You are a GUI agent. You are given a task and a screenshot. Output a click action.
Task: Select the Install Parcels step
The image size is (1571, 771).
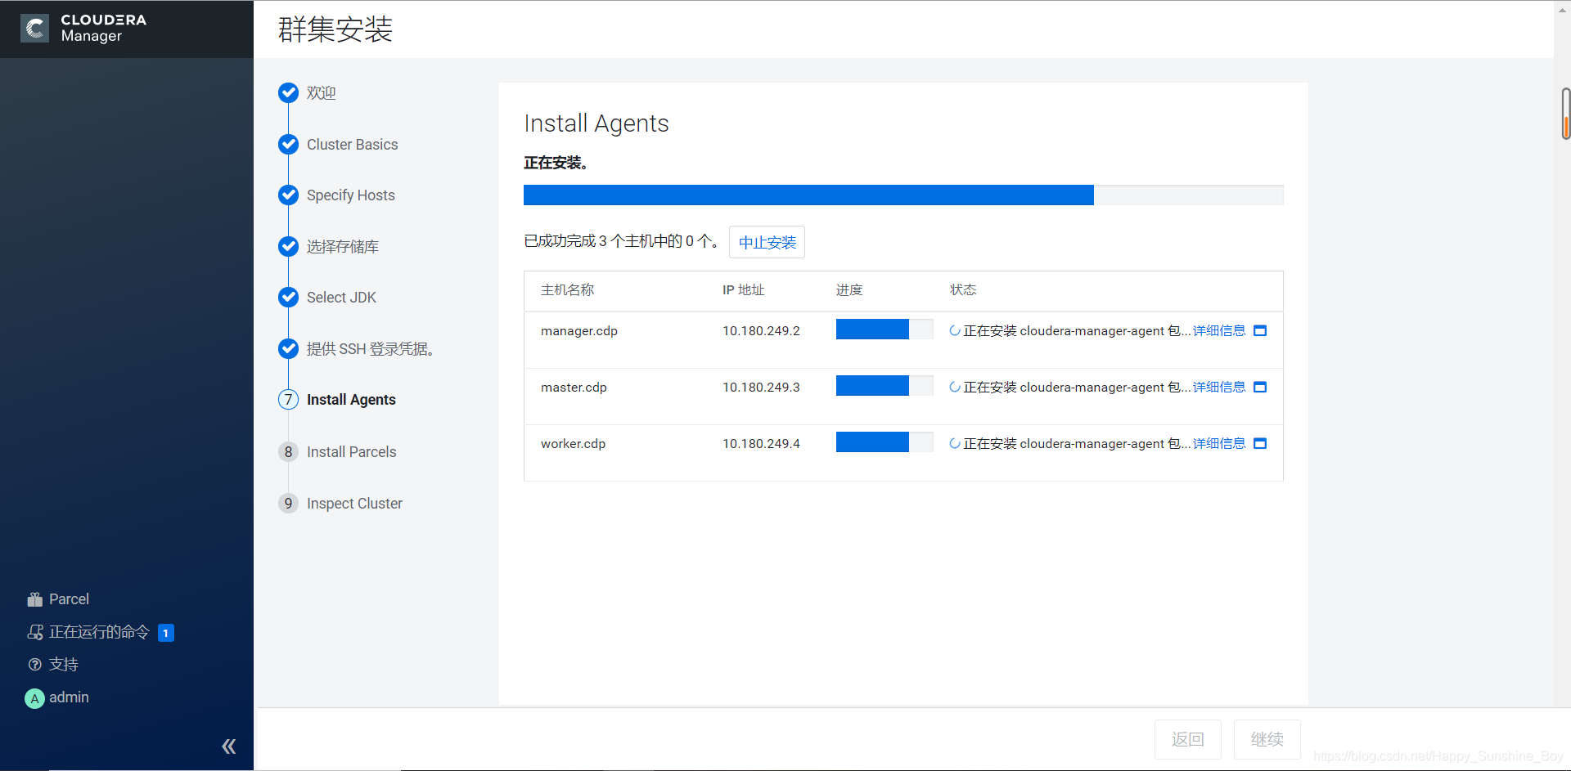[x=351, y=451]
